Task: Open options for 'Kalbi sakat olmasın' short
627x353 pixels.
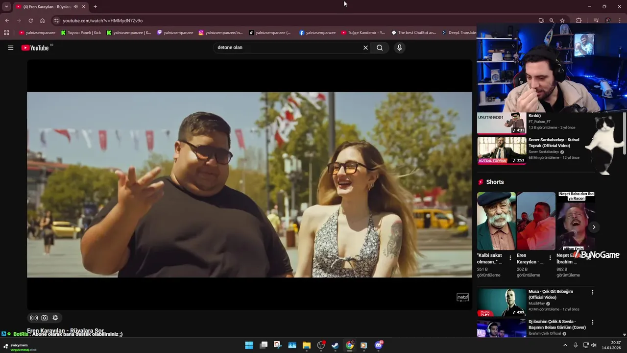Action: coord(510,258)
